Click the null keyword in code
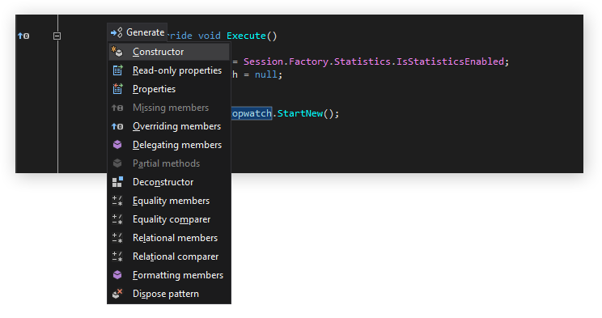The width and height of the screenshot is (602, 318). coord(266,74)
